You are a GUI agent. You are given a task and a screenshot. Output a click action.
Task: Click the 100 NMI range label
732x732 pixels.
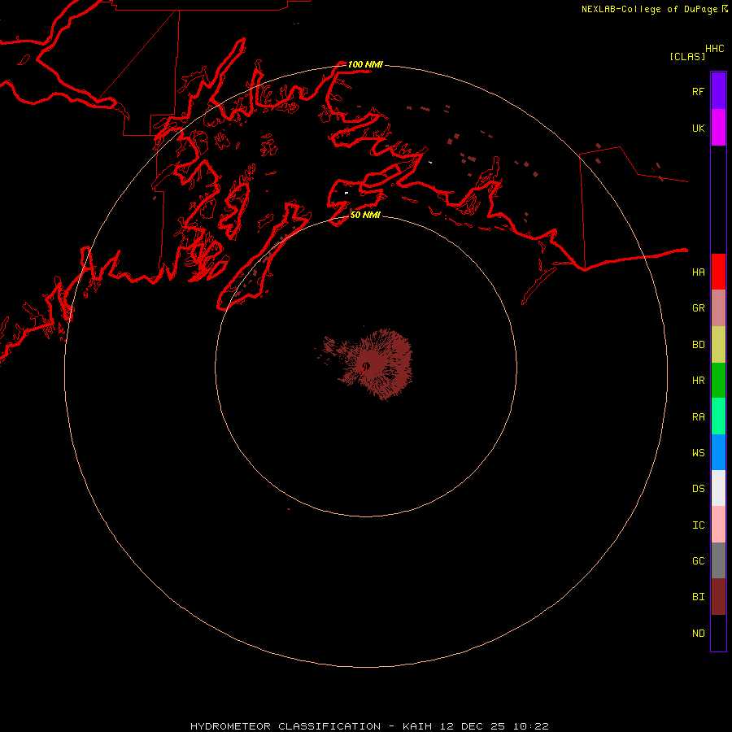click(x=365, y=64)
